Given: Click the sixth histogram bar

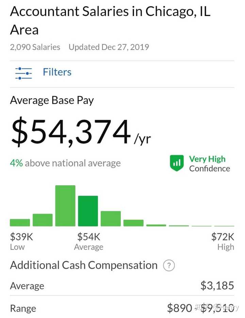Looking at the screenshot, I should click(x=133, y=223).
